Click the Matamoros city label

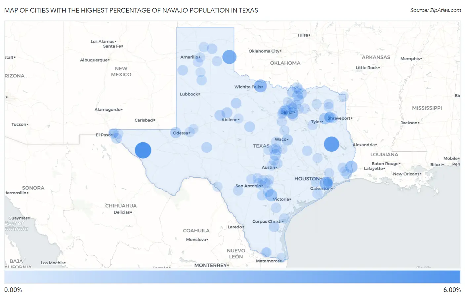[269, 261]
